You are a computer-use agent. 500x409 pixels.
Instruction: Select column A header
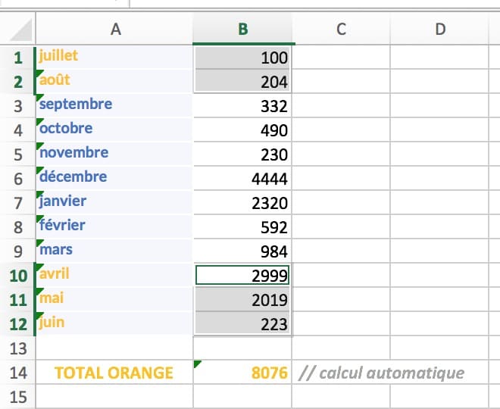(x=115, y=30)
